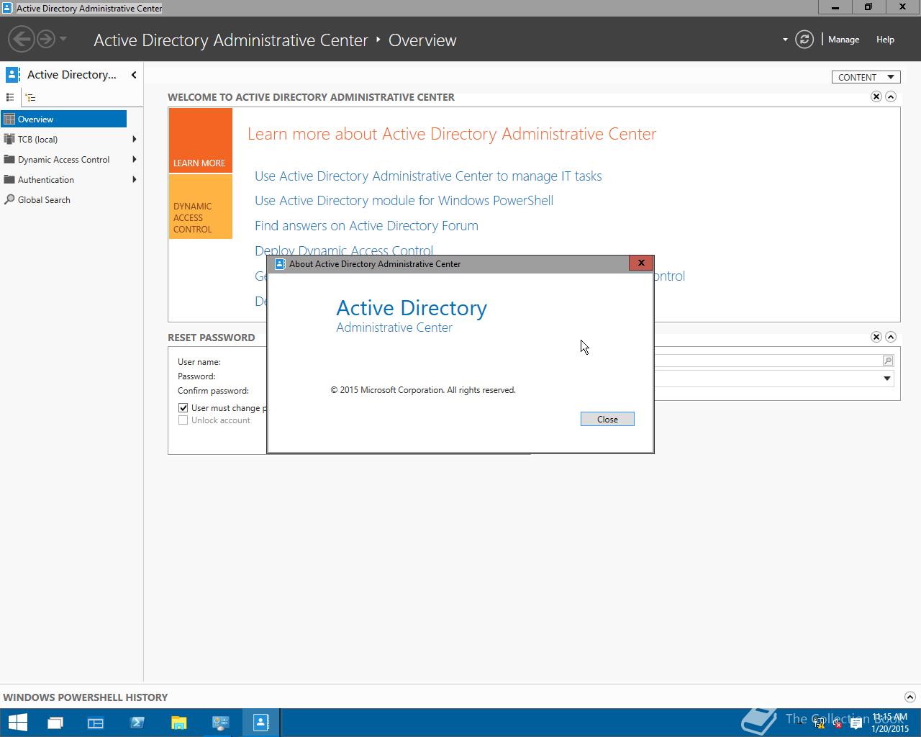Open the Control Panel taskbar icon
The height and width of the screenshot is (737, 921).
pos(220,723)
